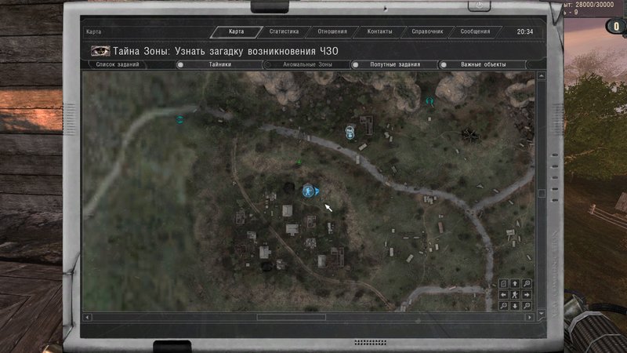Pan the map left with arrow button

504,294
